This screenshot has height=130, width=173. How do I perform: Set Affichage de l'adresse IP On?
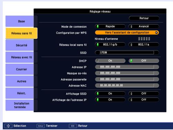(110, 100)
